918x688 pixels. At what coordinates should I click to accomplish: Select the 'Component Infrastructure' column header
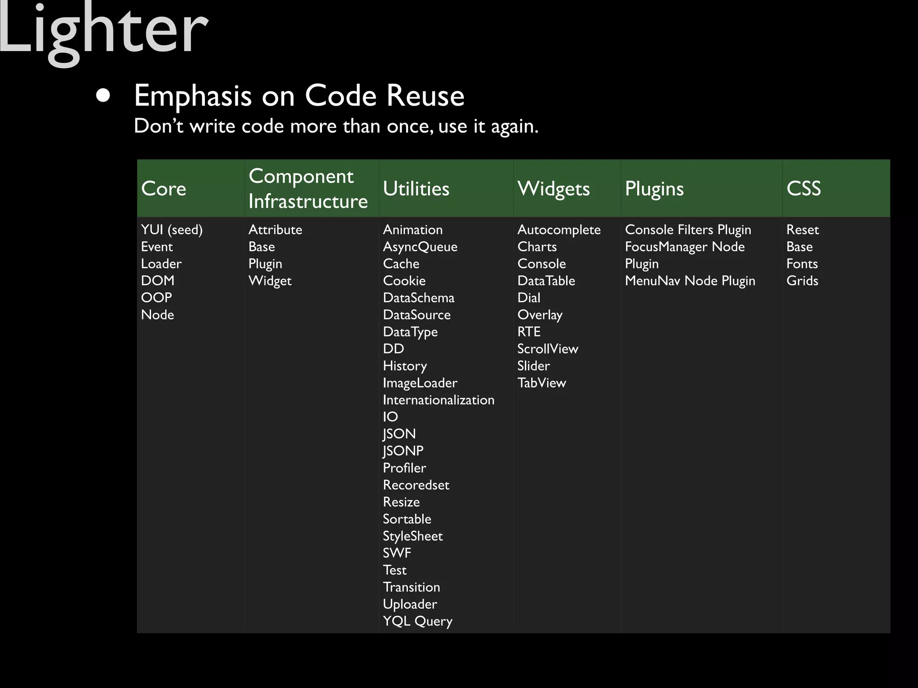312,188
